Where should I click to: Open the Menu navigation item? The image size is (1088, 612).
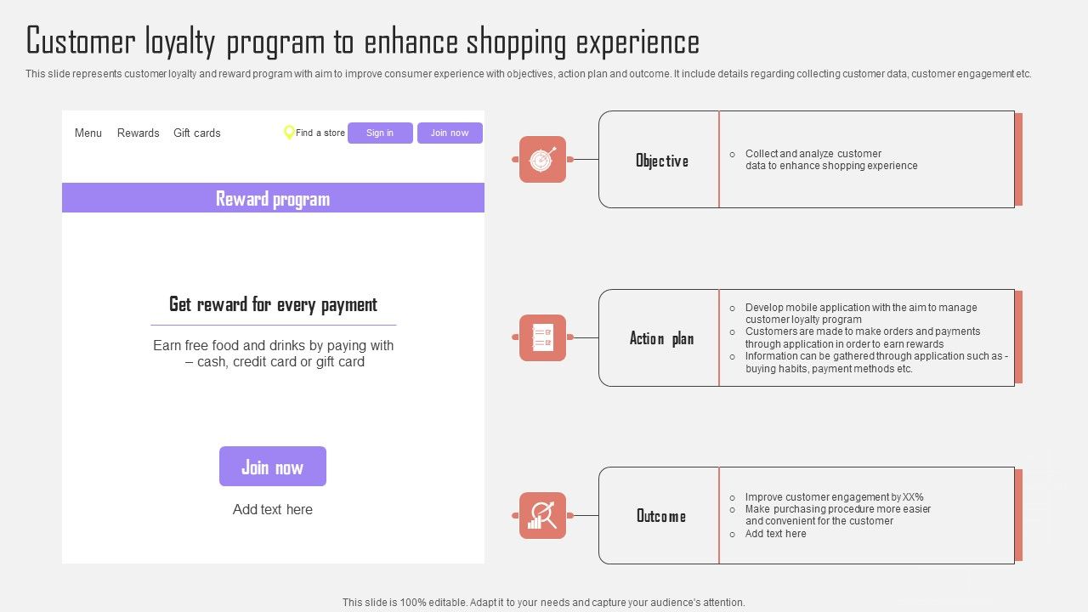tap(88, 133)
